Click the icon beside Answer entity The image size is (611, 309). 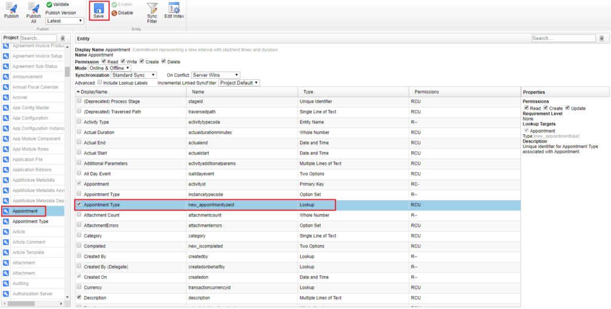(x=6, y=97)
